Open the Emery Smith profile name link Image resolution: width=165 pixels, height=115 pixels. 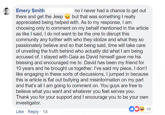(x=30, y=10)
